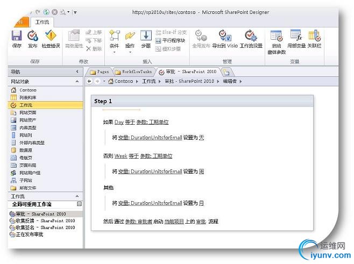Switch to the WorkflowTasks document tab
Screen dimensions: 354x264
tap(133, 72)
